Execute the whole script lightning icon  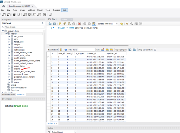coord(60,24)
